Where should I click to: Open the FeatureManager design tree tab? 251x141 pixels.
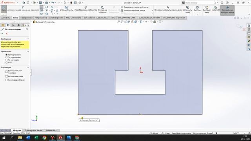tap(3, 25)
